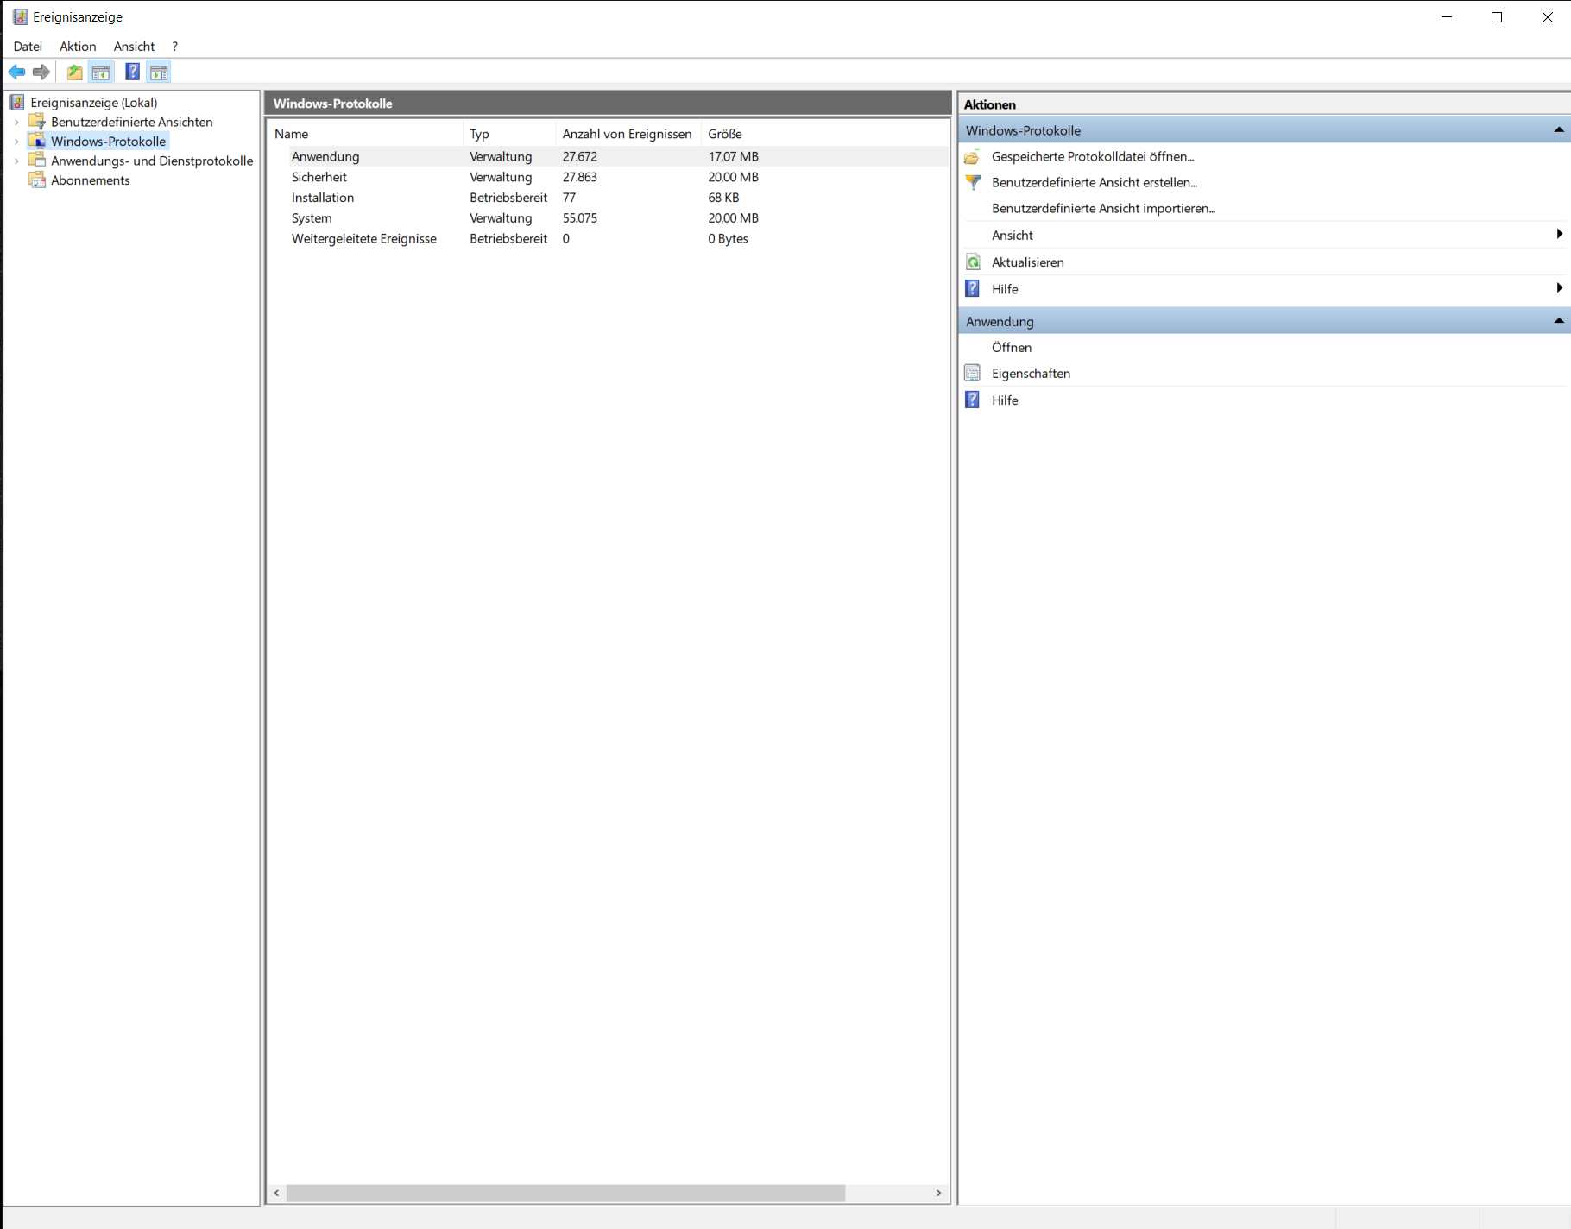The height and width of the screenshot is (1229, 1571).
Task: Click the 68 KB size cell
Action: tap(723, 198)
